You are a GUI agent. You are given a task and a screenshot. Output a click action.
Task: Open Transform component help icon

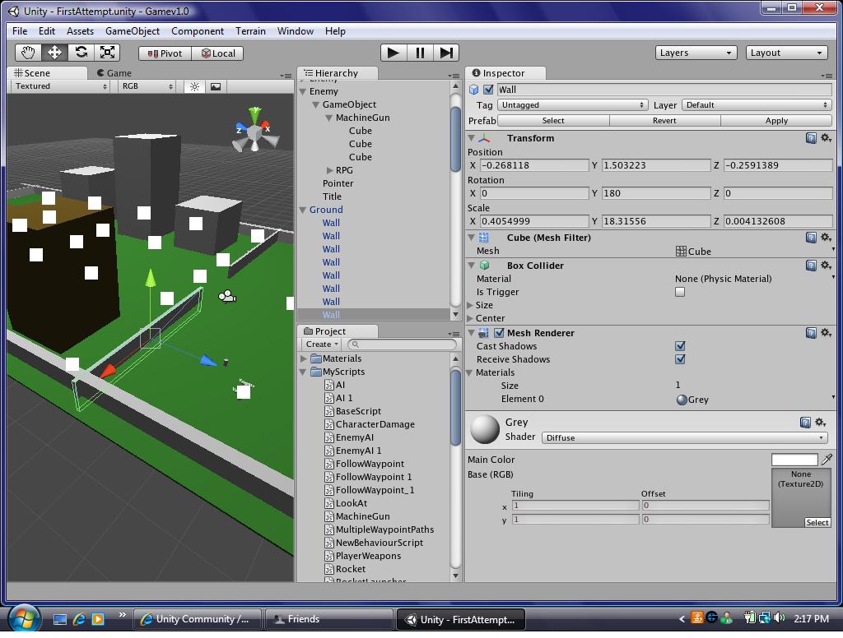811,138
